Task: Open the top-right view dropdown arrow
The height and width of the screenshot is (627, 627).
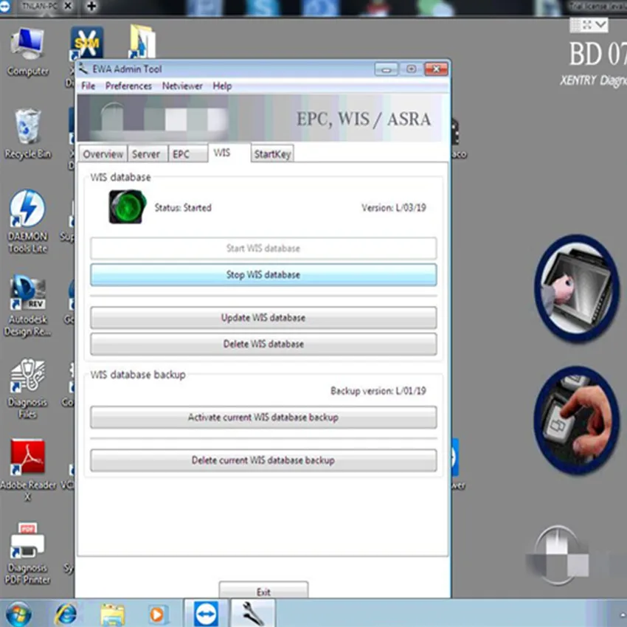Action: [x=600, y=25]
